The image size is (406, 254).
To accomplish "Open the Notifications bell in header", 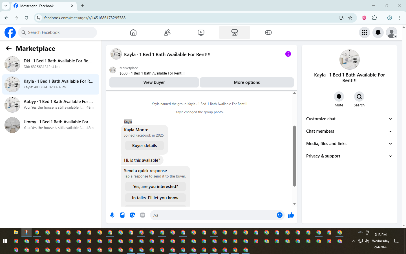I will point(378,32).
